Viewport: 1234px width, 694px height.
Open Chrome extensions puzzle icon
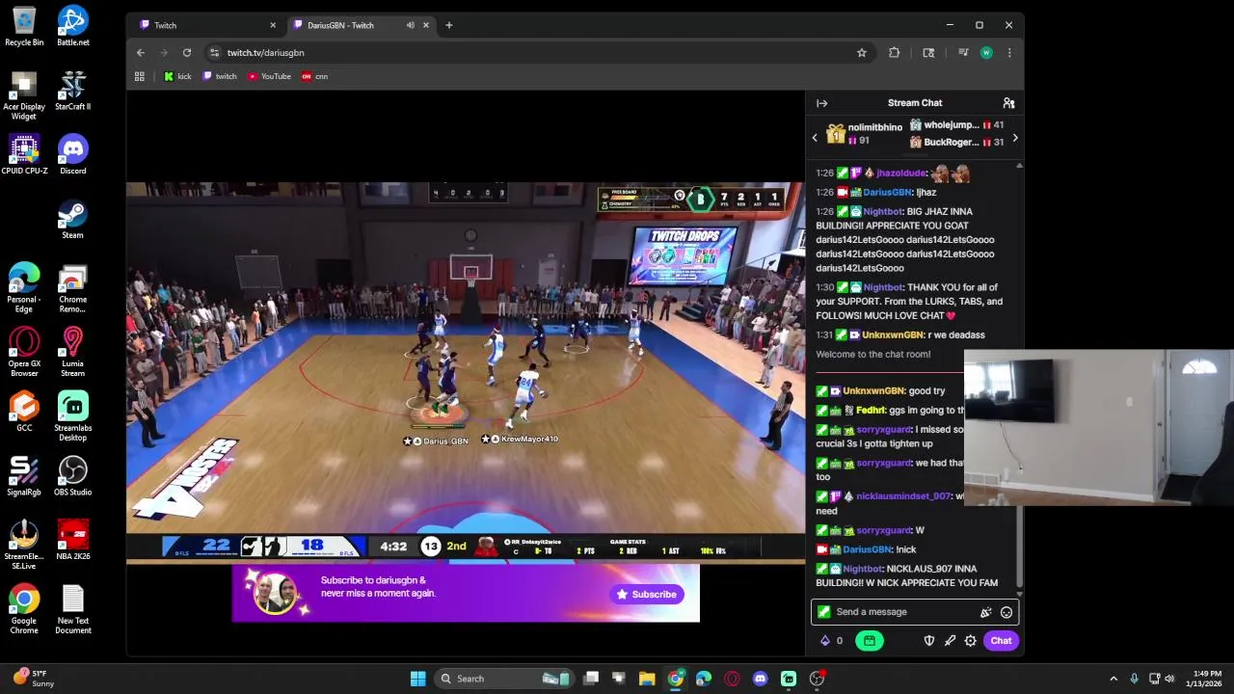coord(894,53)
